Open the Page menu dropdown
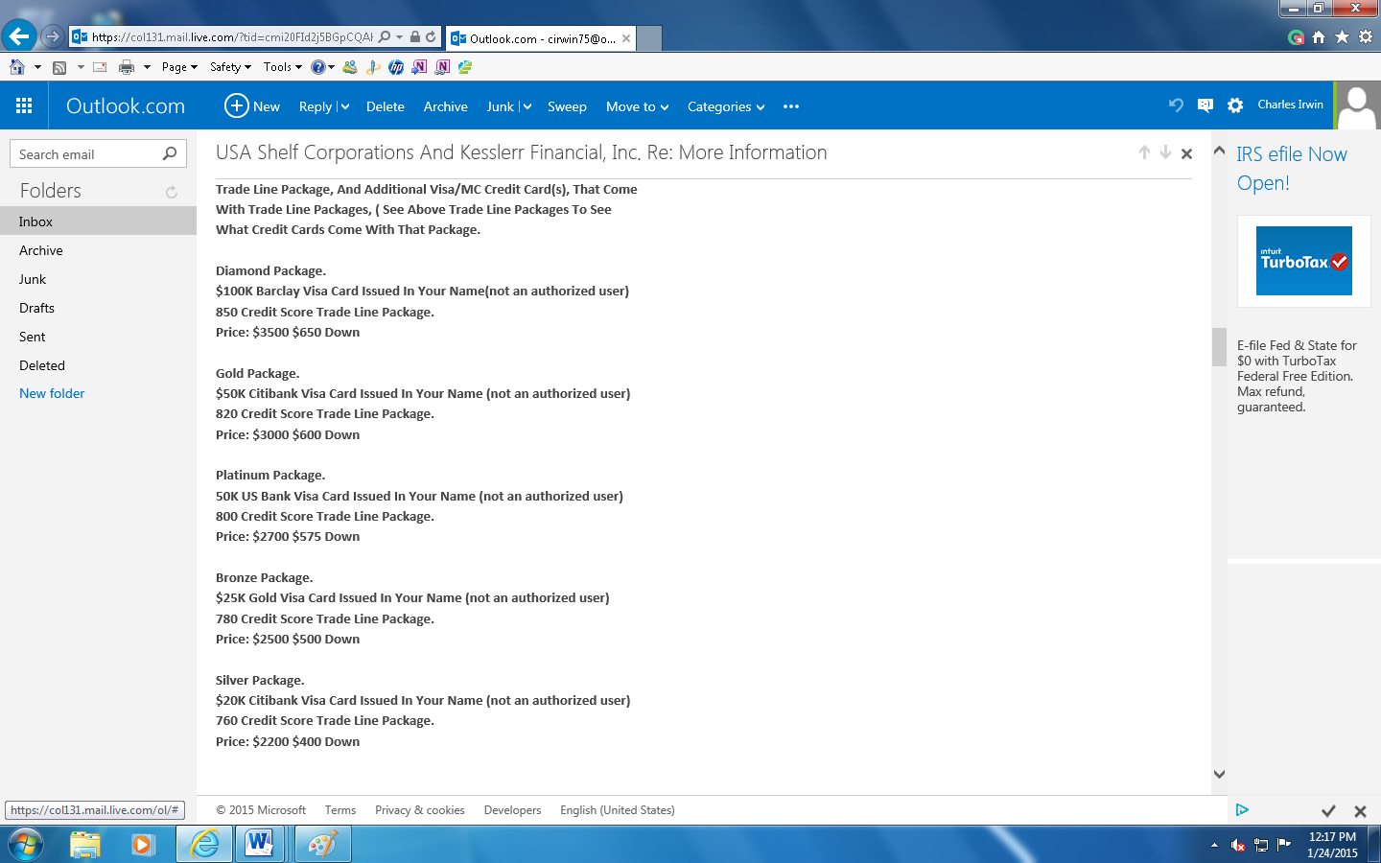Viewport: 1381px width, 863px height. (179, 67)
